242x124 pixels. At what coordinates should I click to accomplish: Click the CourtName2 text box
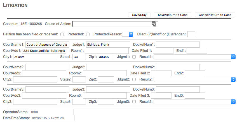click(47, 67)
